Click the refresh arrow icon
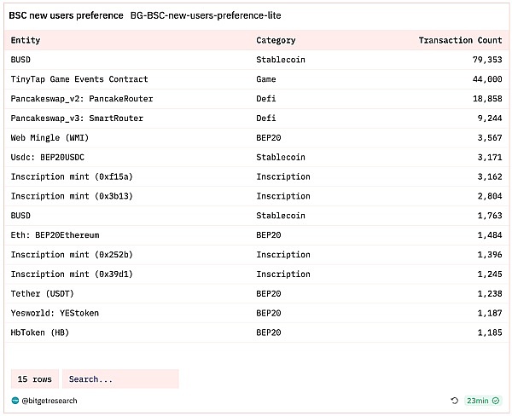This screenshot has width=512, height=416. 455,400
